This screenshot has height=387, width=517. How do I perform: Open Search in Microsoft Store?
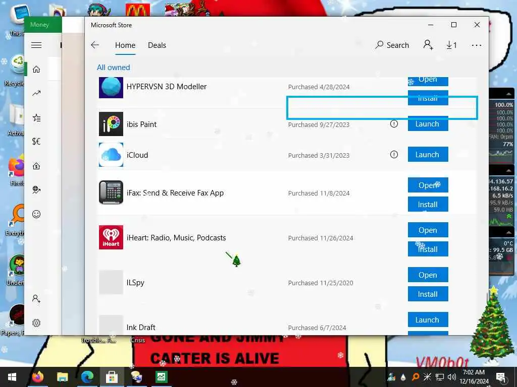click(392, 45)
